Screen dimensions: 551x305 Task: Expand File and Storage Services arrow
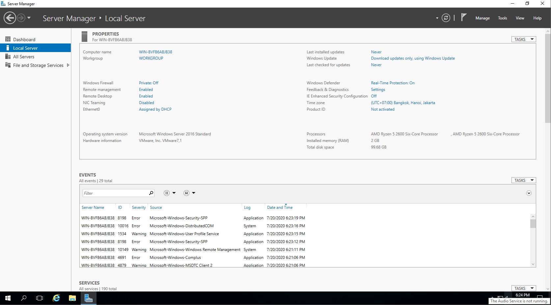(68, 65)
